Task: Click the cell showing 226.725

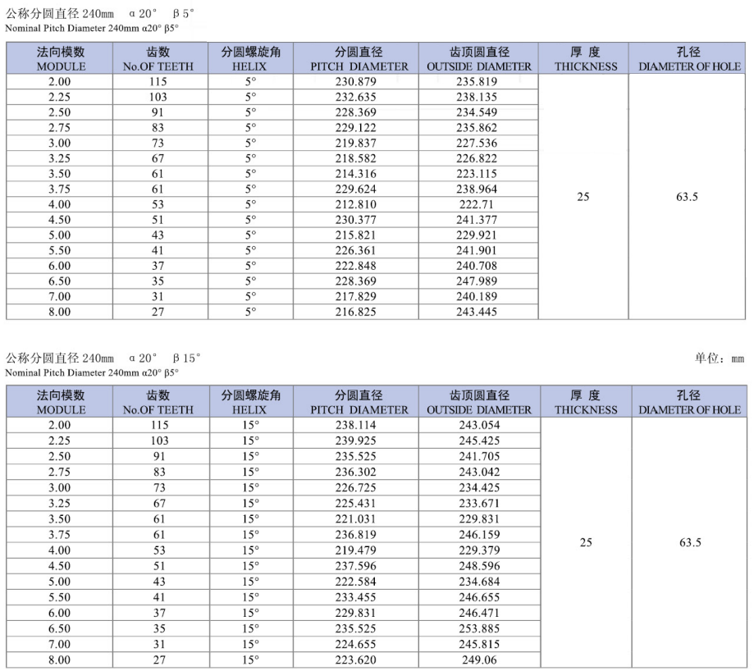Action: [x=359, y=487]
